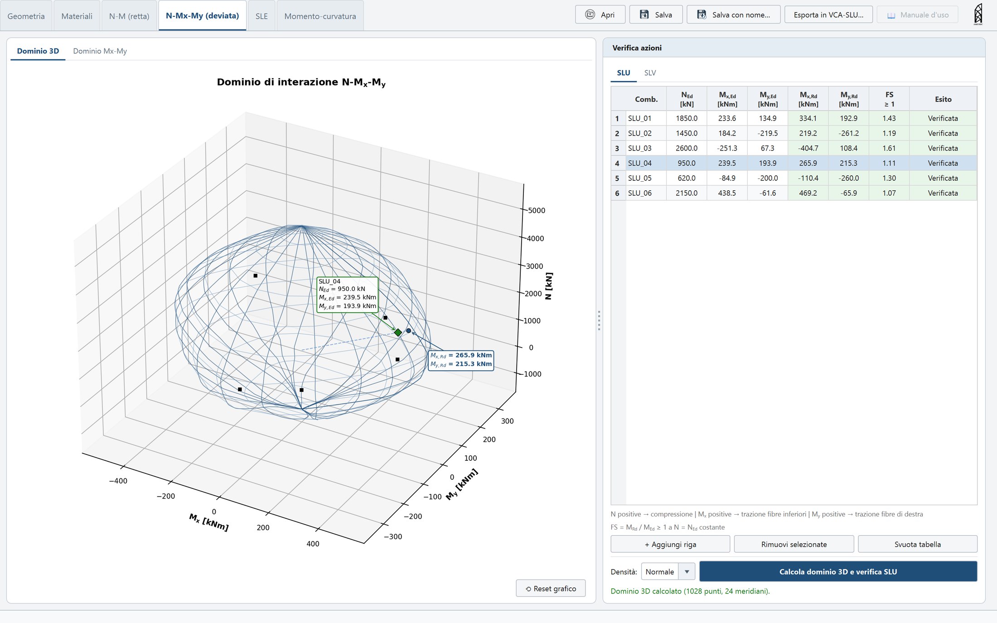The image size is (997, 623).
Task: Click the FS value 1.61 cell
Action: tap(889, 148)
